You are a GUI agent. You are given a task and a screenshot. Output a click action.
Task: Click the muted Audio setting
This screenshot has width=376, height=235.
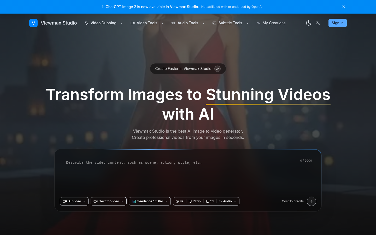(x=225, y=201)
